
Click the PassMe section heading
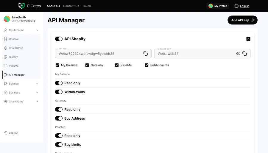[60, 127]
